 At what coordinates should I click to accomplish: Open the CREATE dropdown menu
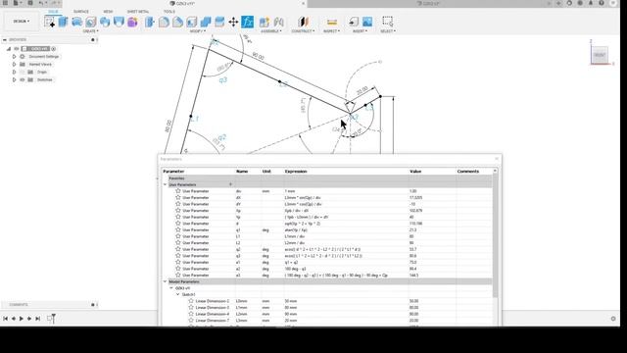pos(90,31)
